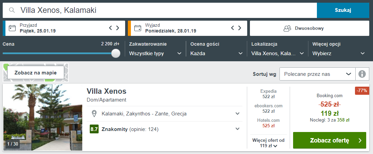The image size is (373, 154).
Task: Expand the Znakomity reviews section
Action: click(238, 129)
